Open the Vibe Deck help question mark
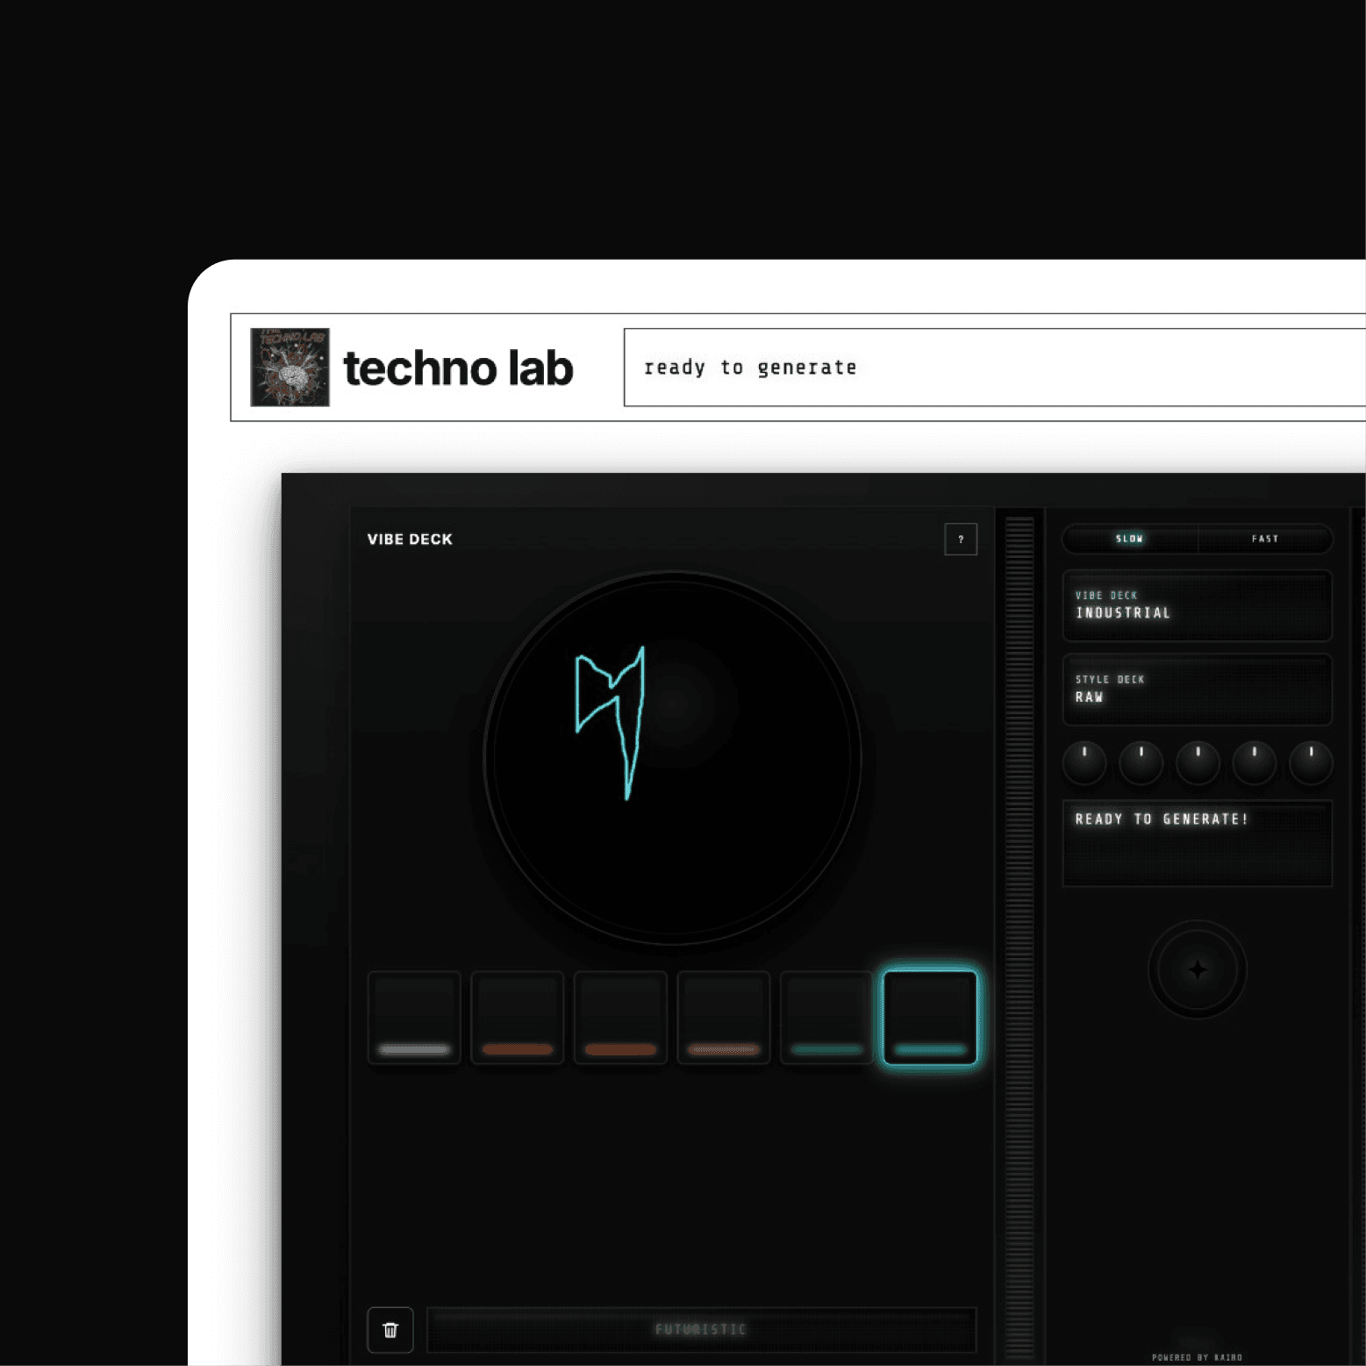 point(961,539)
